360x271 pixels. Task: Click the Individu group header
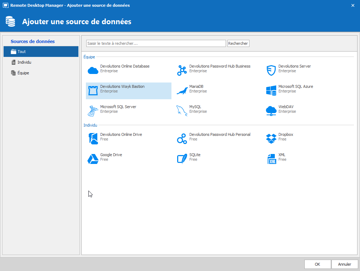coord(90,125)
